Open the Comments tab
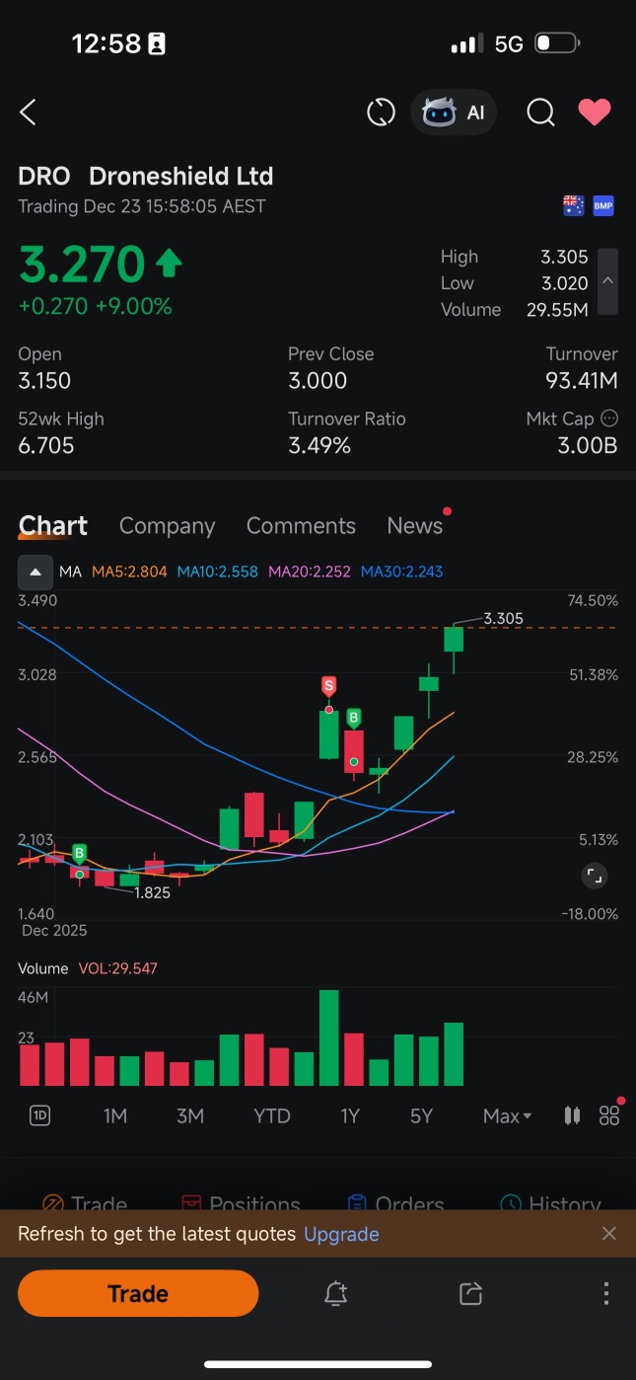 [301, 526]
